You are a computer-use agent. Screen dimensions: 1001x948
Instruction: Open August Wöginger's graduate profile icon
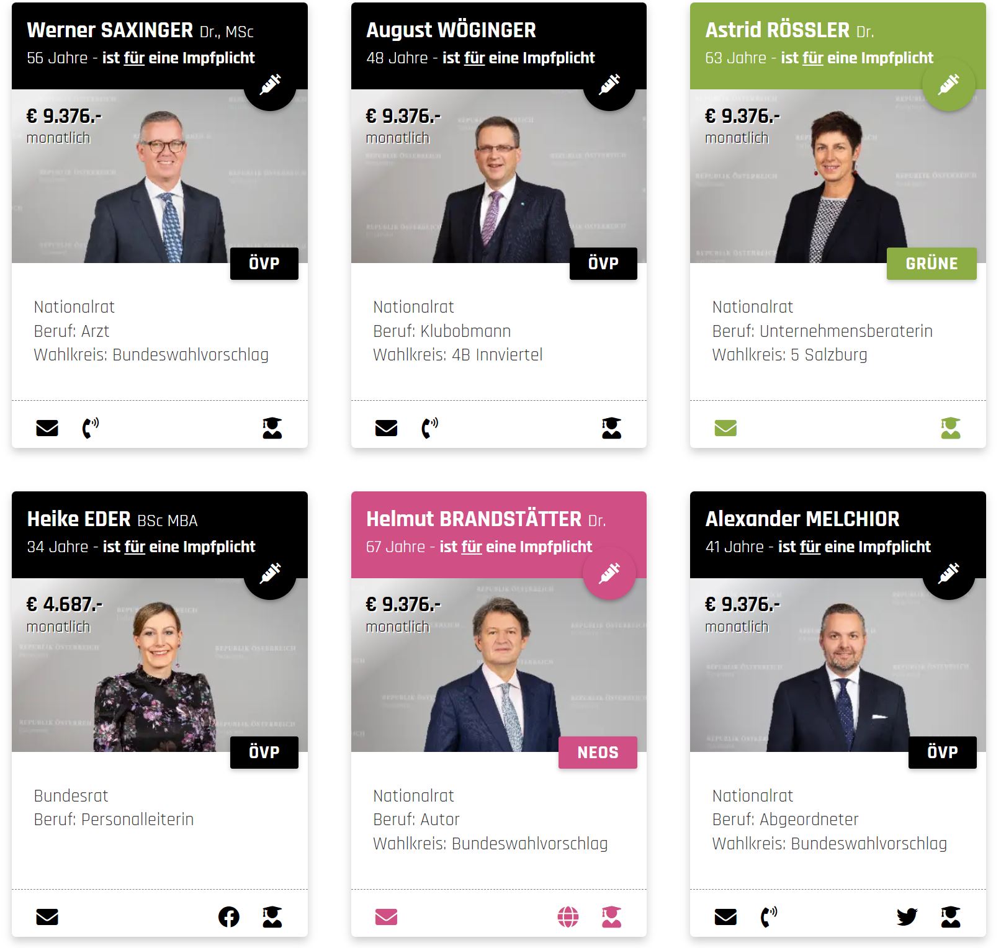611,428
